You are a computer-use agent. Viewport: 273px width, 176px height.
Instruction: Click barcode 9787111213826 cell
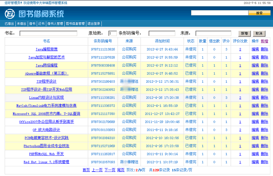103,49
